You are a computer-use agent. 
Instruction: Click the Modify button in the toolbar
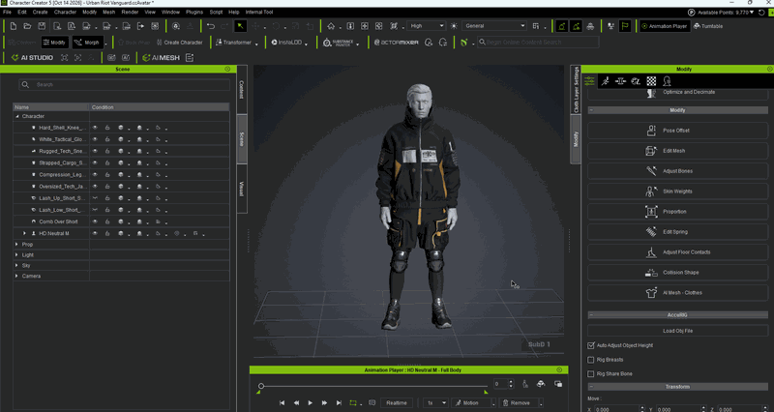(54, 43)
